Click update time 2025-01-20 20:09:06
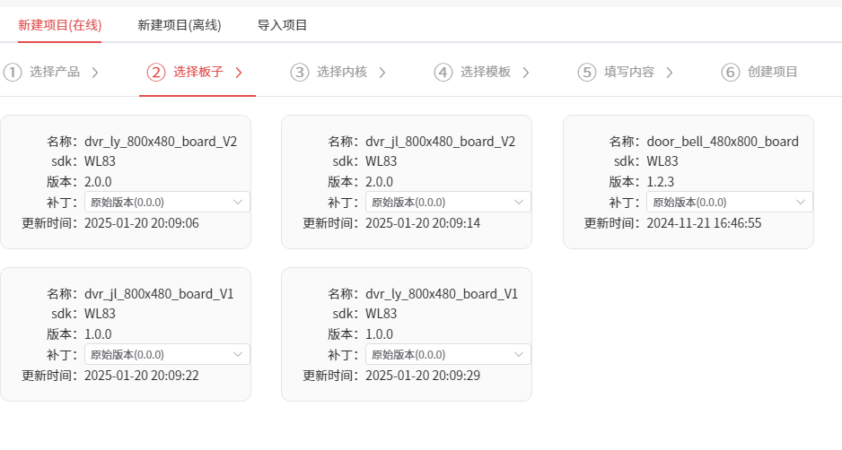 click(142, 223)
